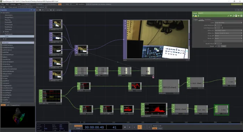This screenshot has height=132, width=243.
Task: Open the Edit menu
Action: click(7, 5)
